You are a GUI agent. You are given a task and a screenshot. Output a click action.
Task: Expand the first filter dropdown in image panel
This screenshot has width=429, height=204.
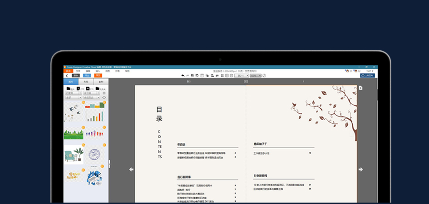pyautogui.click(x=73, y=93)
